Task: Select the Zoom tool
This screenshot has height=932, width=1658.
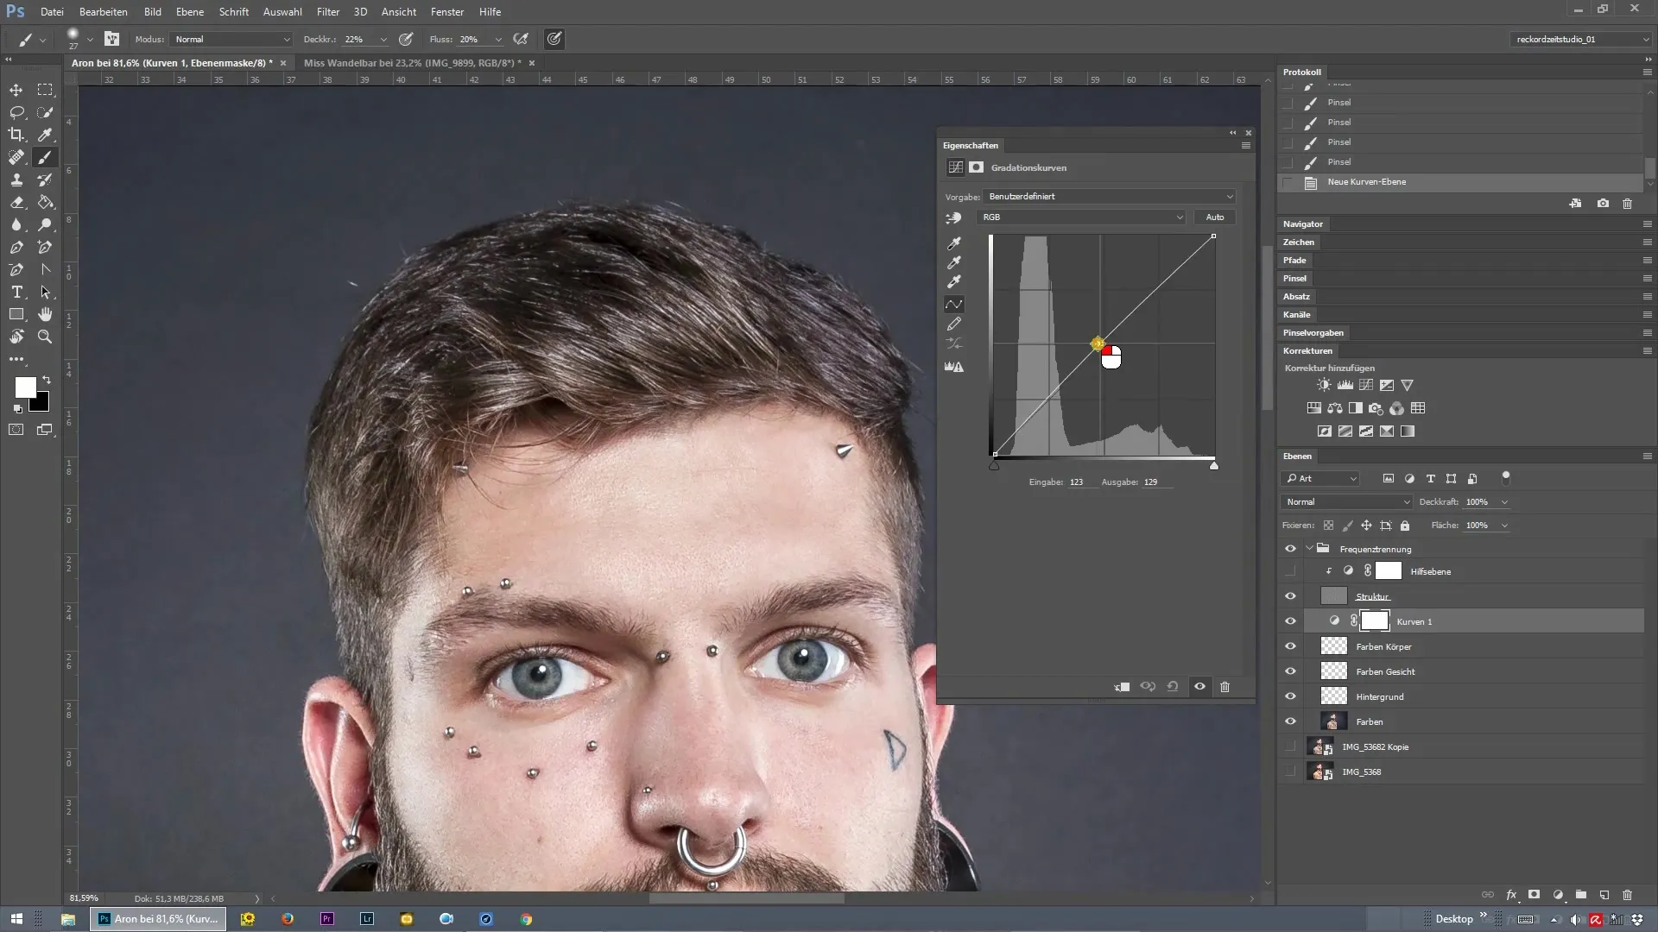Action: pyautogui.click(x=45, y=337)
